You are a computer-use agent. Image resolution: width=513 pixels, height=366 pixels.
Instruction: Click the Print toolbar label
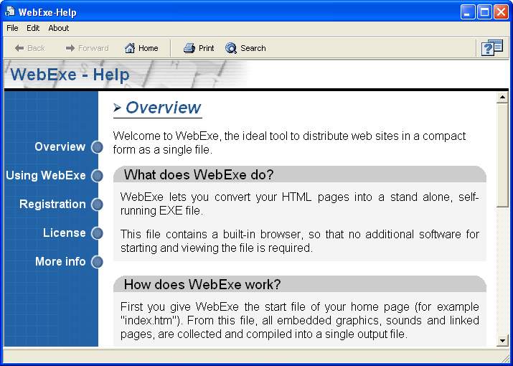(206, 48)
